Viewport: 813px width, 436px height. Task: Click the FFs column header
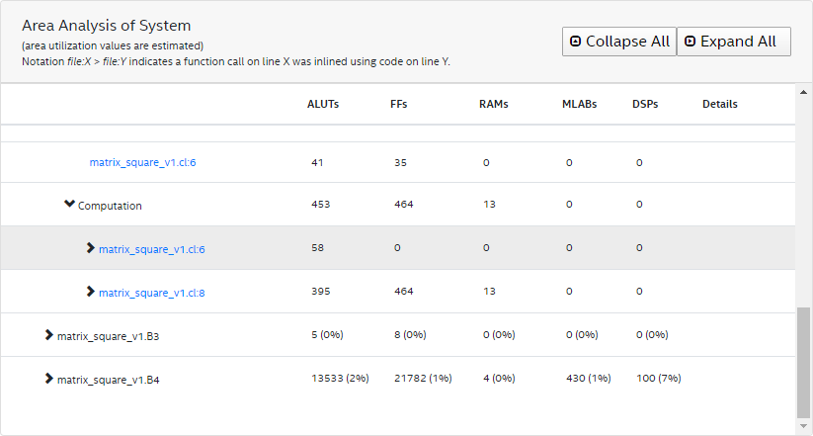coord(400,104)
